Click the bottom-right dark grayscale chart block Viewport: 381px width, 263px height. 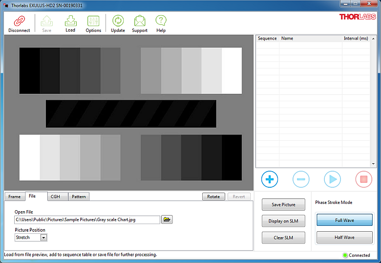tap(191, 157)
